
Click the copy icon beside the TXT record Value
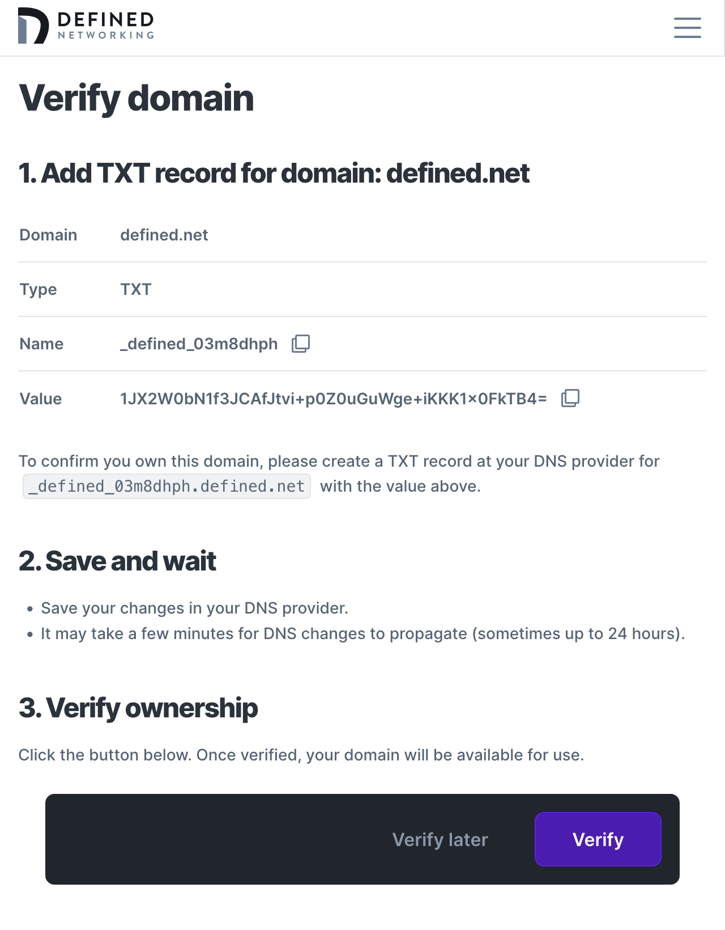[570, 399]
